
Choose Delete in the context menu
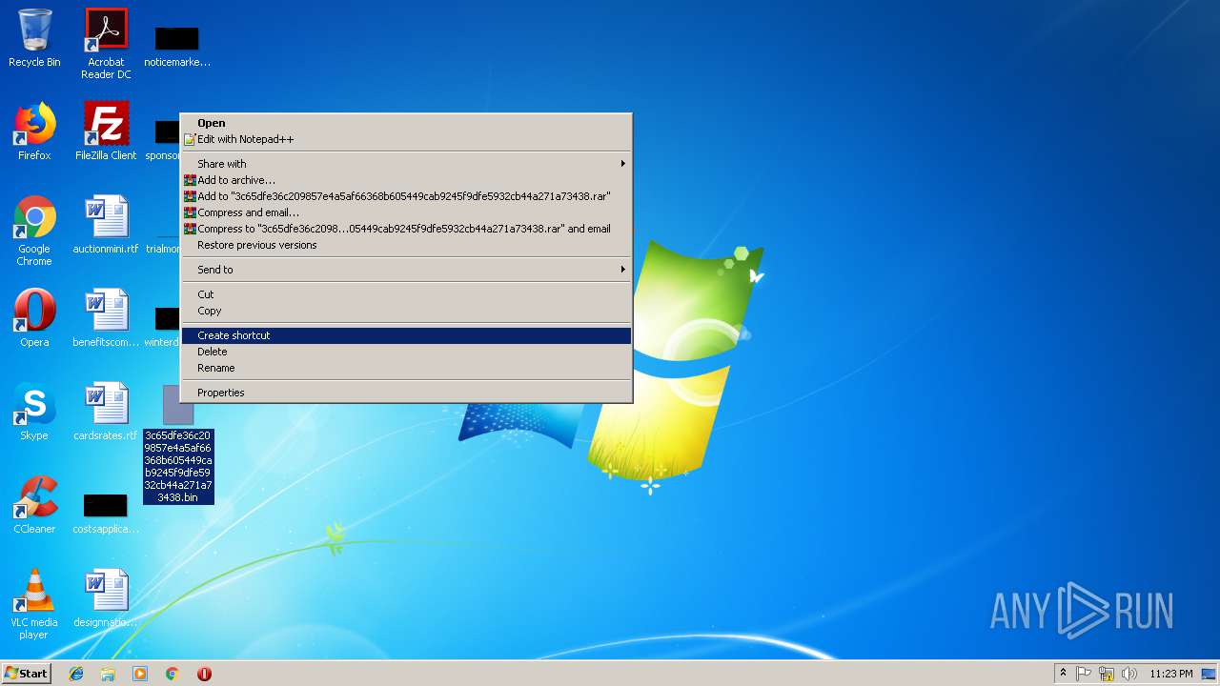point(406,352)
